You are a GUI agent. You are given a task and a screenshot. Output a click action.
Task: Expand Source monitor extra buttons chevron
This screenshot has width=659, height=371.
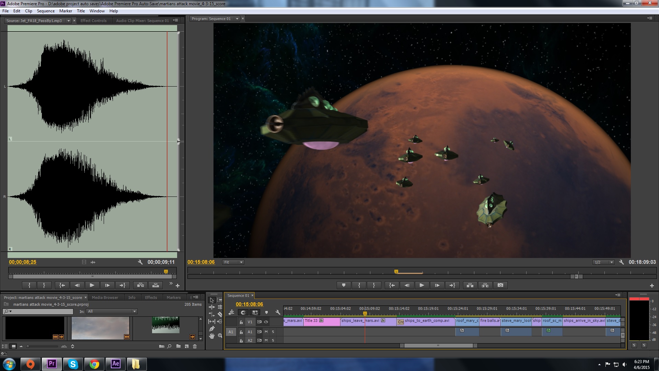[x=171, y=283]
